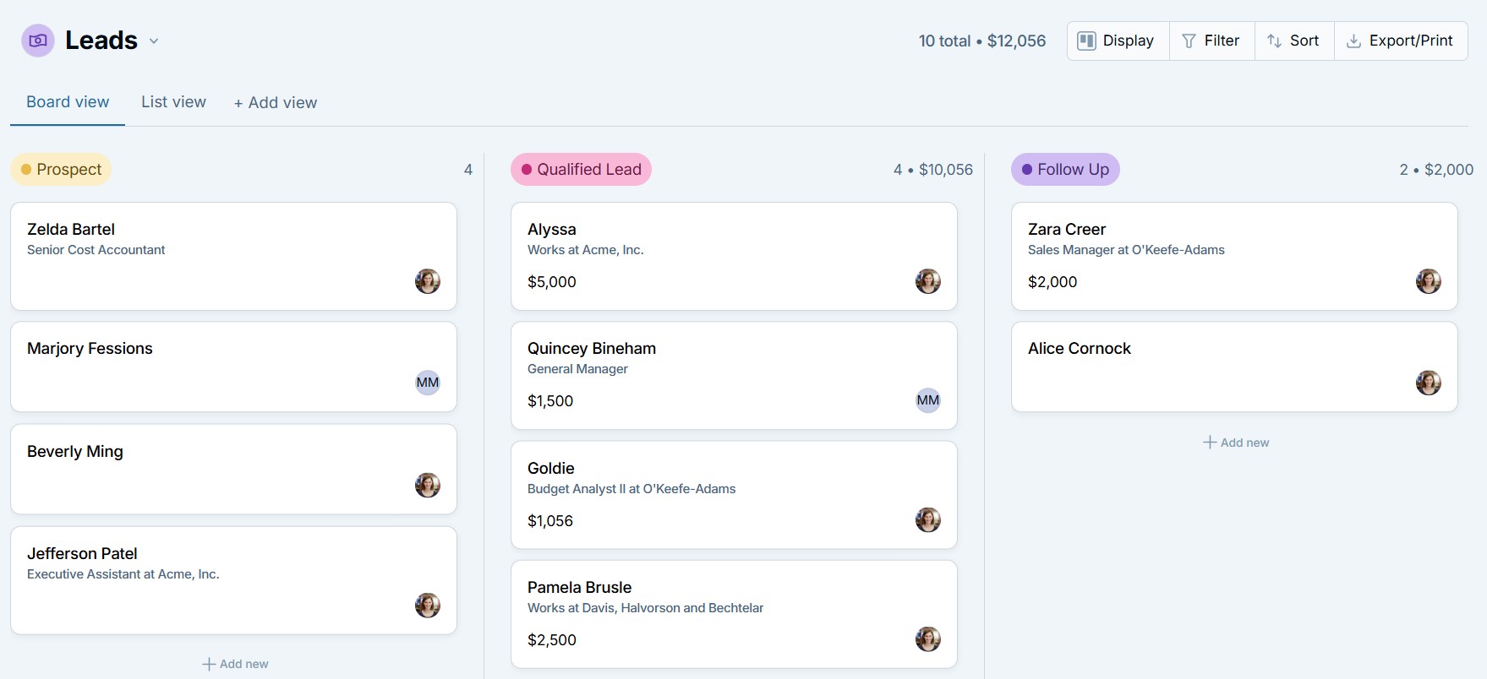The width and height of the screenshot is (1487, 679).
Task: Click owner avatar on Alice Cornock card
Action: pyautogui.click(x=1429, y=383)
